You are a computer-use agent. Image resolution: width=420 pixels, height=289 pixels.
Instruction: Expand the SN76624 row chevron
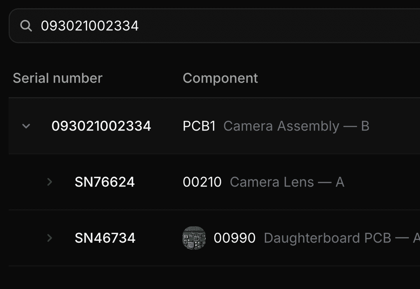tap(49, 182)
